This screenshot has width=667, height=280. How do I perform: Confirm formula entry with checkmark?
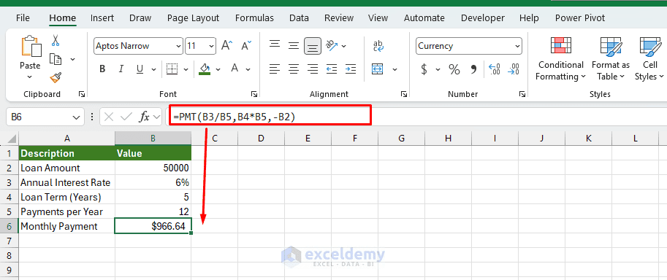[x=126, y=117]
